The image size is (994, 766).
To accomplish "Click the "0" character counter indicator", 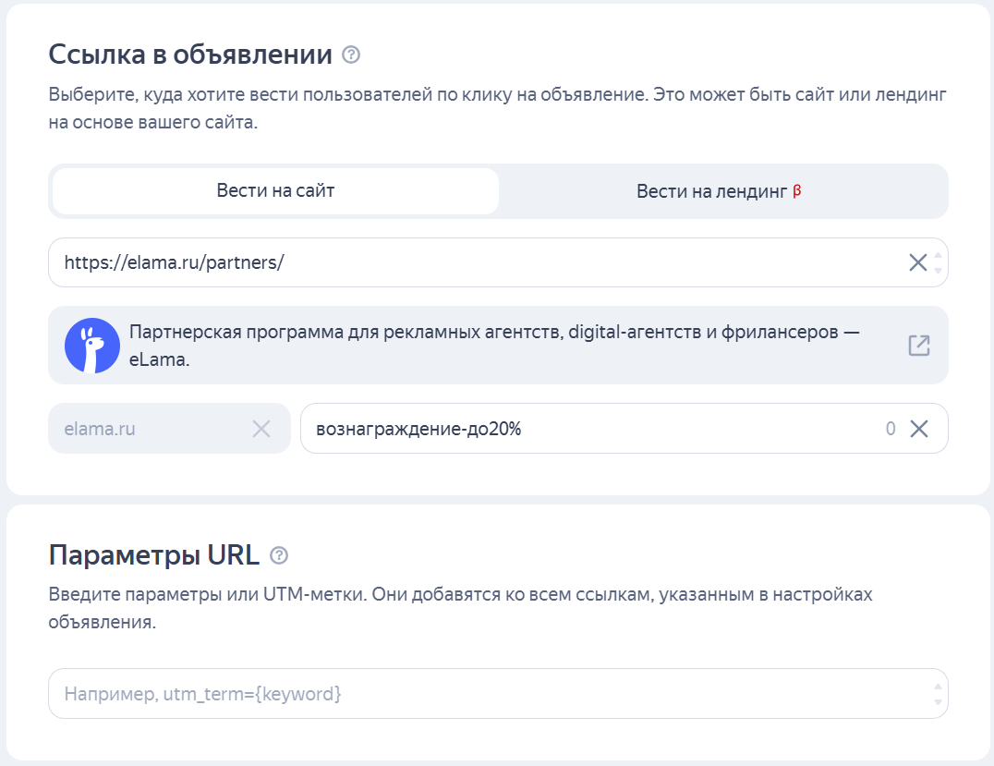I will [891, 428].
